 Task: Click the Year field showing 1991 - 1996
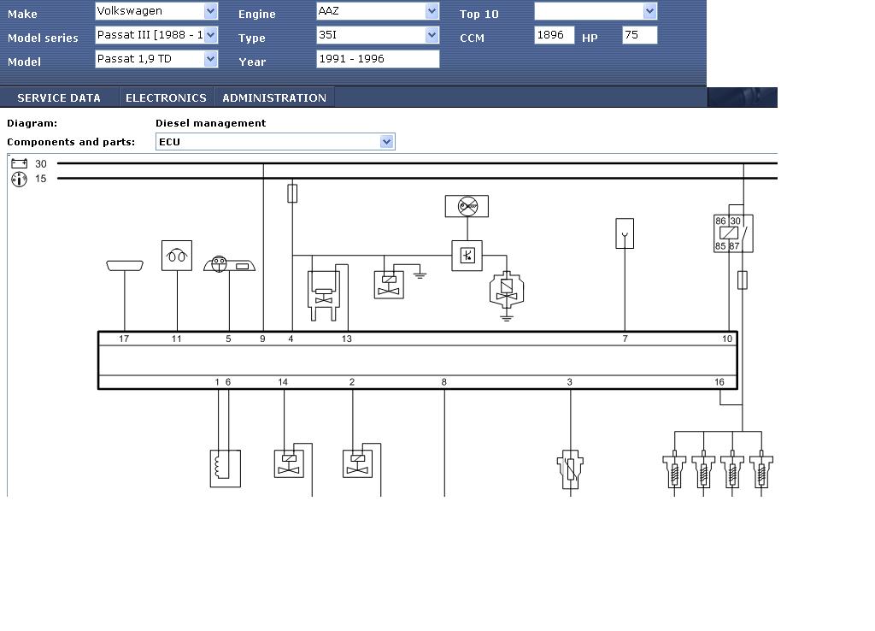click(x=377, y=59)
